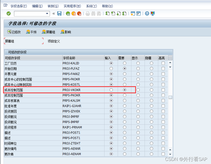Select 显示 radio for PRPS-FAKKZ

(138, 74)
